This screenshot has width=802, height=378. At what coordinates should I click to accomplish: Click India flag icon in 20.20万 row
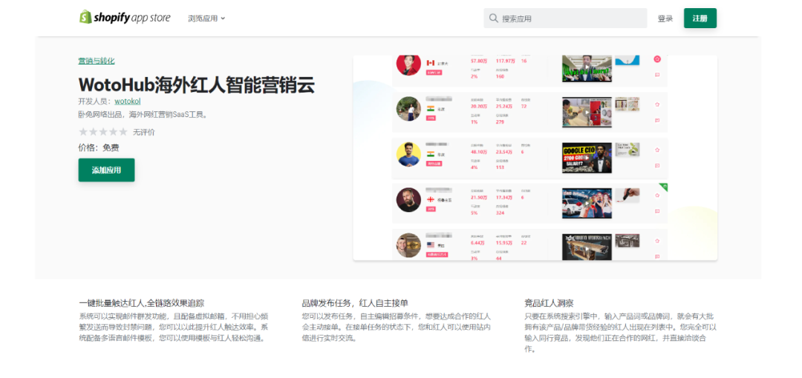431,108
